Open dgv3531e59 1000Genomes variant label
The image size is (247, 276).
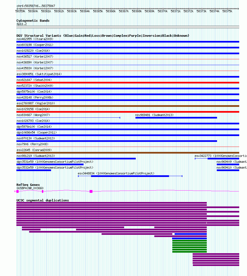click(x=55, y=162)
